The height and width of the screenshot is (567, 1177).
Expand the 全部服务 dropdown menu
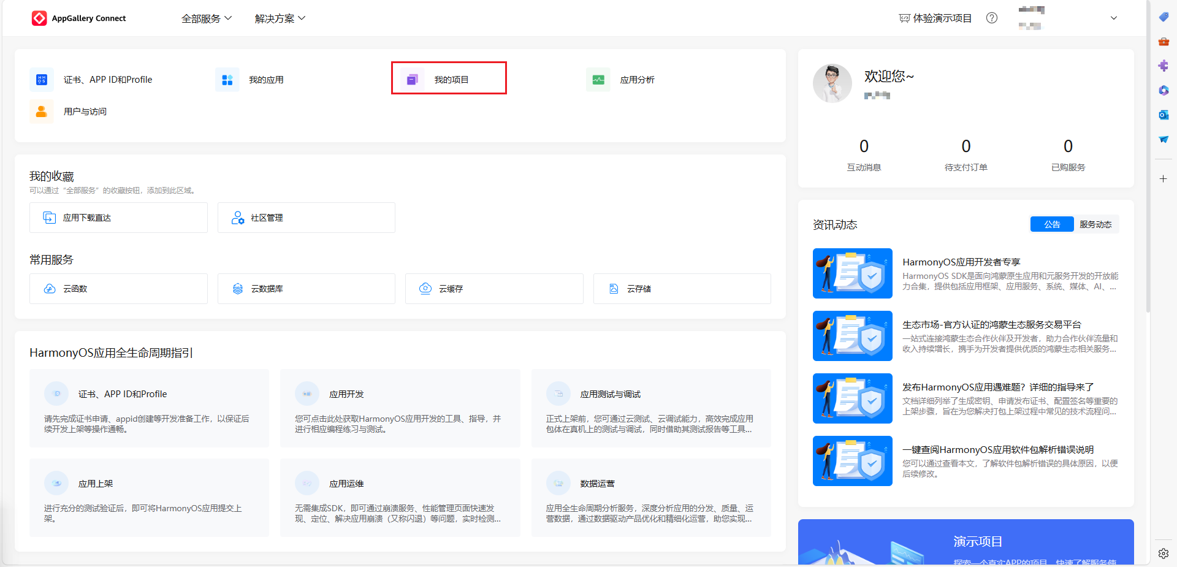(207, 18)
